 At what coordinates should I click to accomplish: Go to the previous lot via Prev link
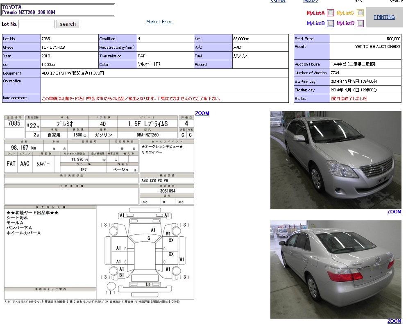tap(278, 1)
